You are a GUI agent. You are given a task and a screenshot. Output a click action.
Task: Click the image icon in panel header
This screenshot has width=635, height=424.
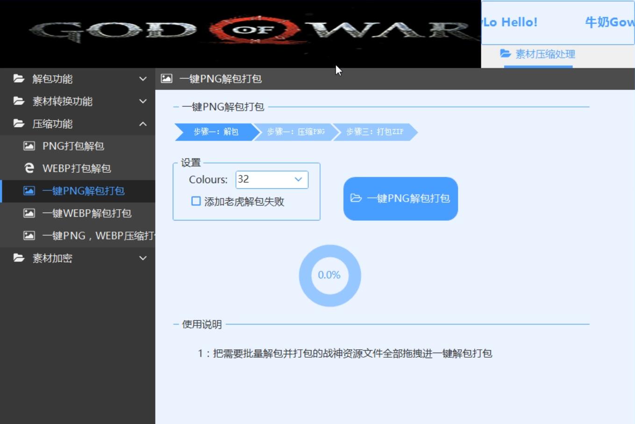click(166, 78)
